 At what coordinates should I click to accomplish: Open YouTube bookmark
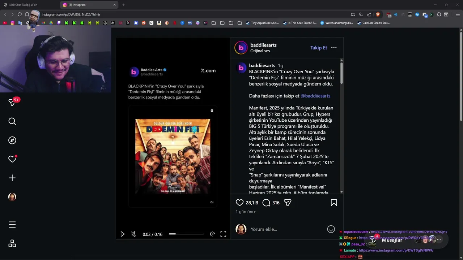[x=5, y=23]
